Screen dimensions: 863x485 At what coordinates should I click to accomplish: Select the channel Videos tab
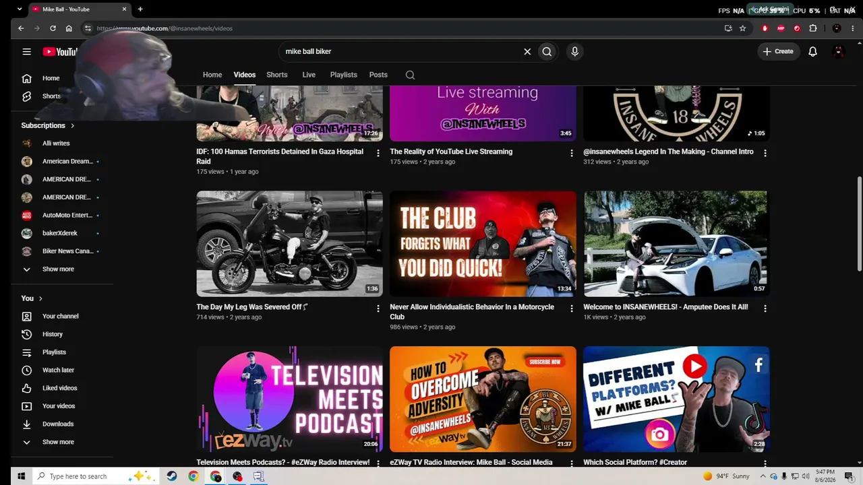coord(245,75)
